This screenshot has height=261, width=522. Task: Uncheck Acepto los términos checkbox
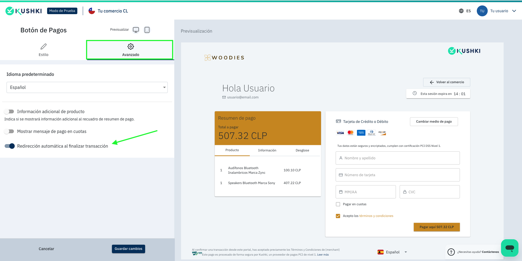[338, 216]
